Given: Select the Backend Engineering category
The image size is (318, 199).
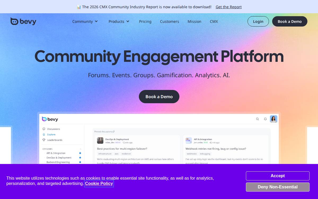Looking at the screenshot, I should pos(58,162).
